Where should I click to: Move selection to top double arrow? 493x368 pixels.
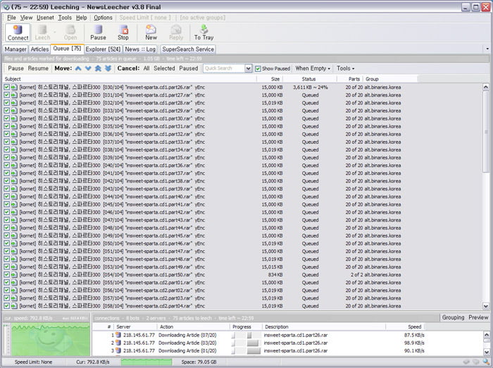pyautogui.click(x=98, y=68)
